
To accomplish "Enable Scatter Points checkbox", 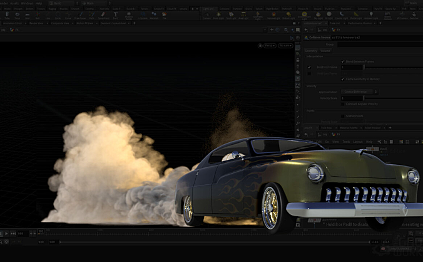I will click(x=343, y=116).
